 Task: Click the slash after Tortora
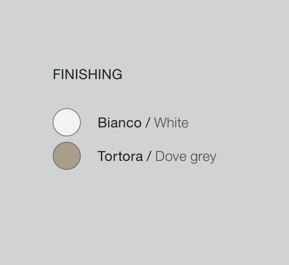[149, 156]
